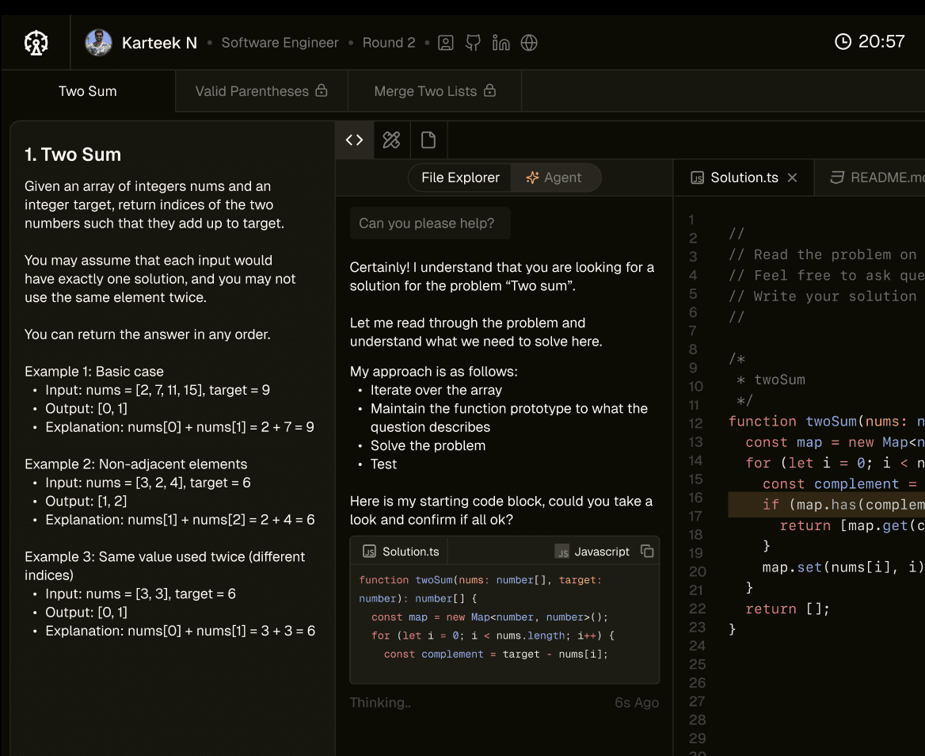Click the JS icon beside Javascript
925x756 pixels.
click(562, 552)
